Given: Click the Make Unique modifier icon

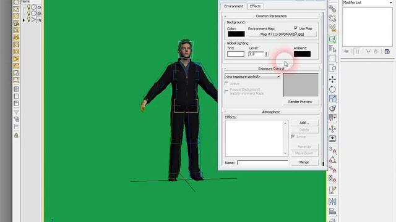Looking at the screenshot, I should click(x=368, y=52).
